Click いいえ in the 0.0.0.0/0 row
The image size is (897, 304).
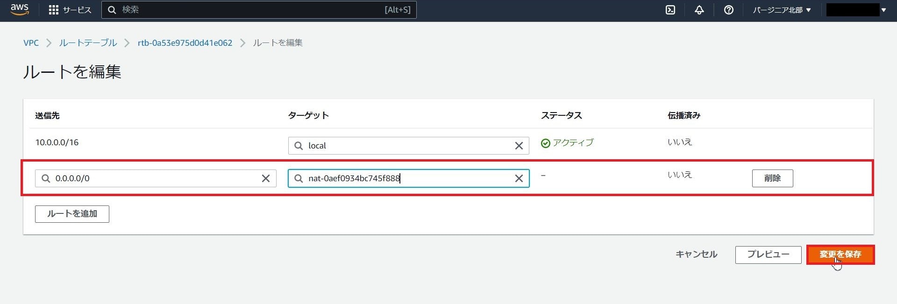coord(679,175)
